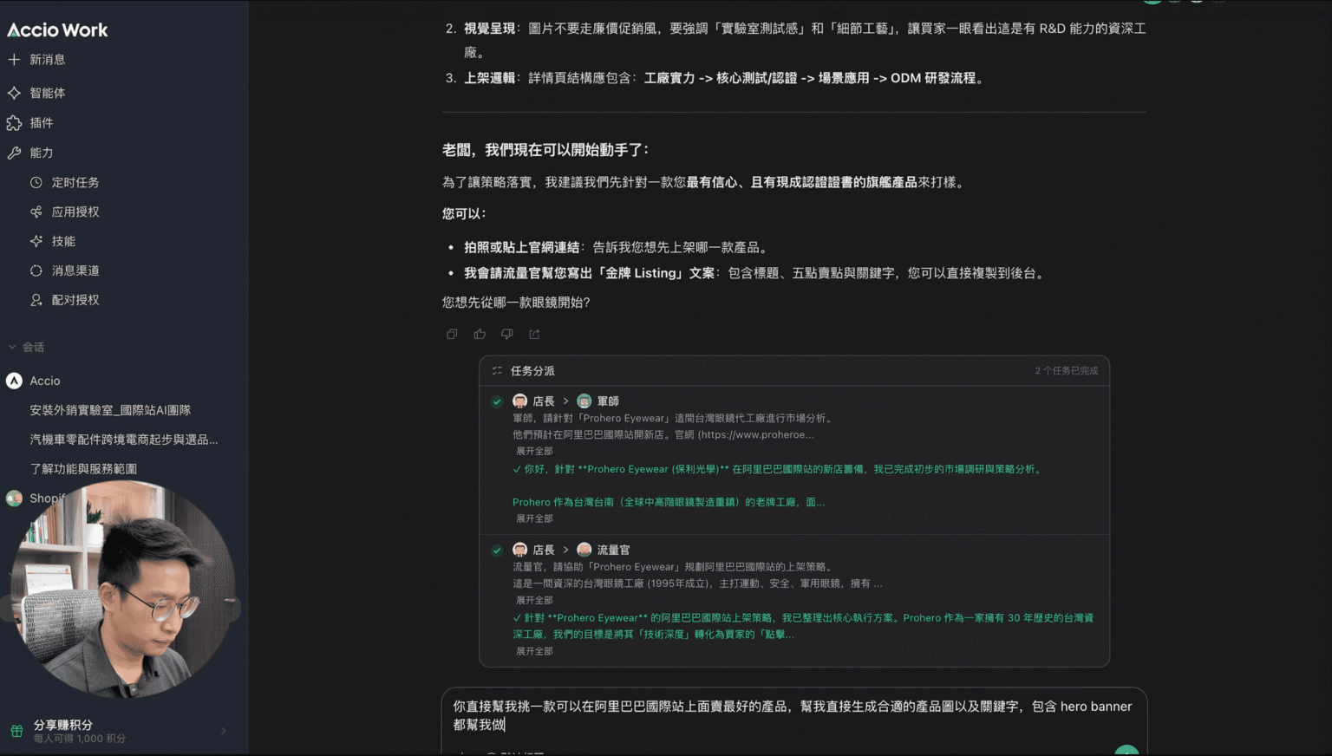Click the Accio Work logo

57,30
